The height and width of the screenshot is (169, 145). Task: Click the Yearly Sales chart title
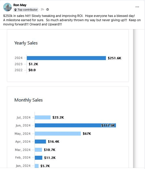coord(26,43)
